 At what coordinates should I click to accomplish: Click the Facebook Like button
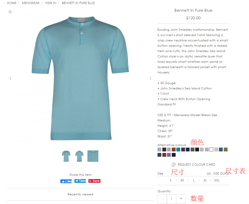pos(66,181)
